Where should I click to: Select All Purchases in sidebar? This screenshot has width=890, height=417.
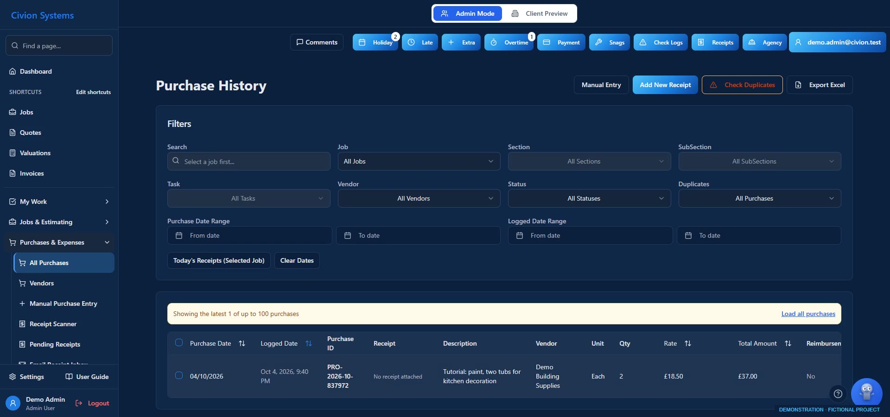[x=64, y=263]
